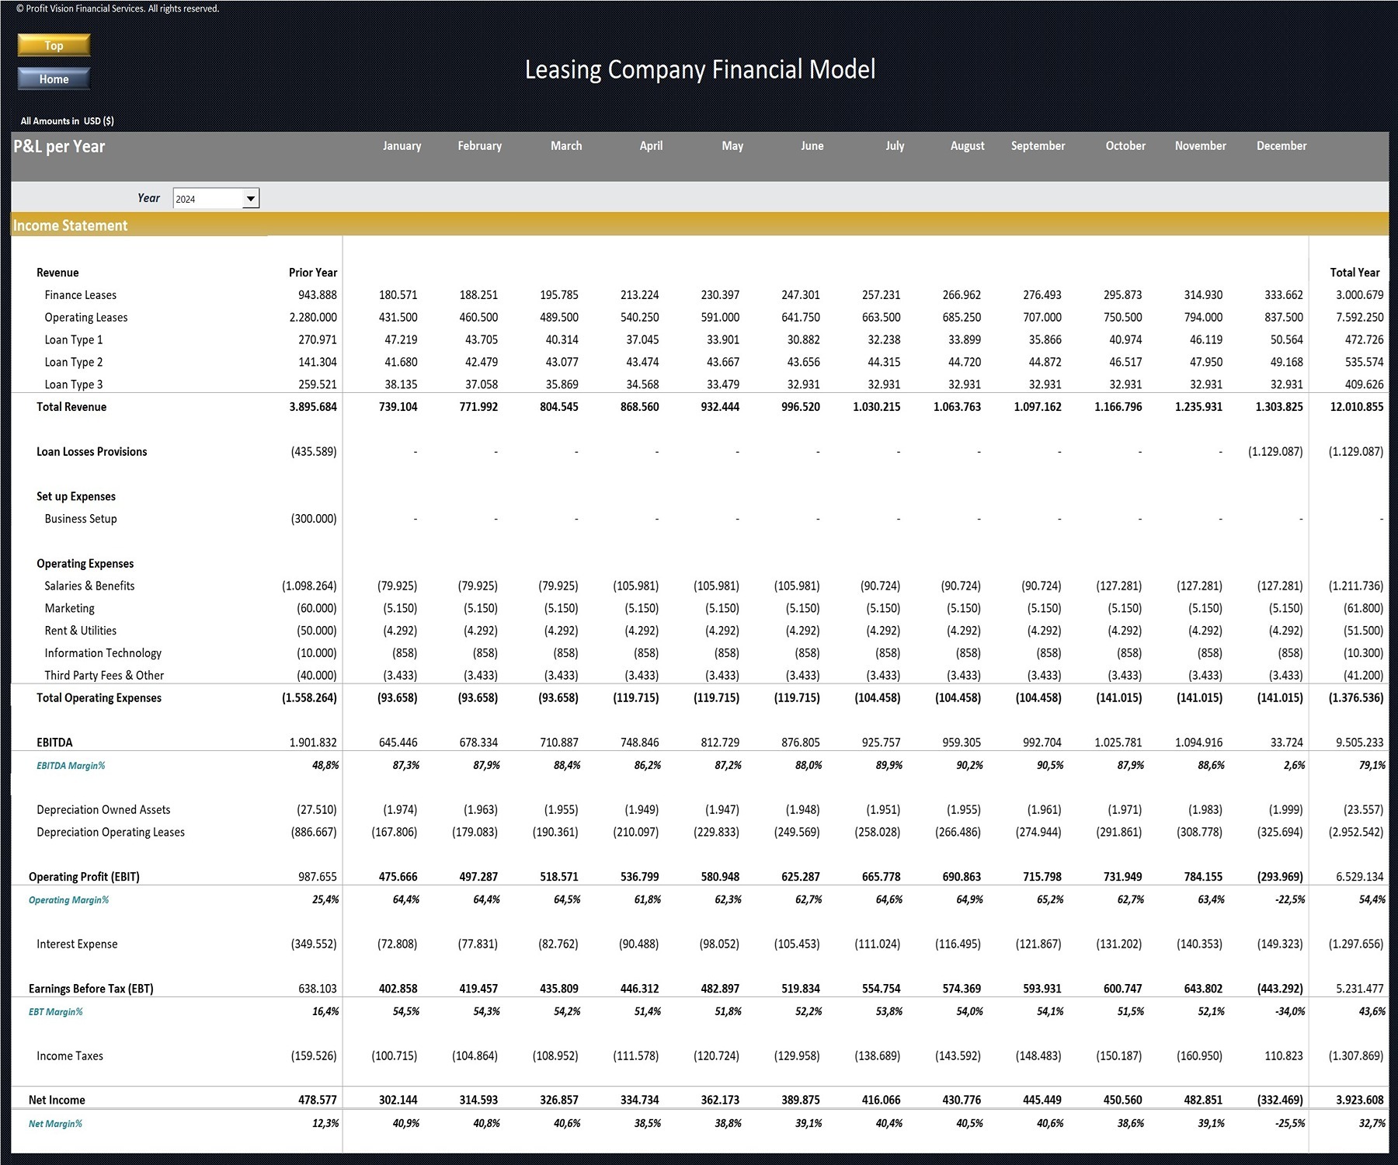Click the P&L per Year title bar
The width and height of the screenshot is (1398, 1165).
pos(58,146)
